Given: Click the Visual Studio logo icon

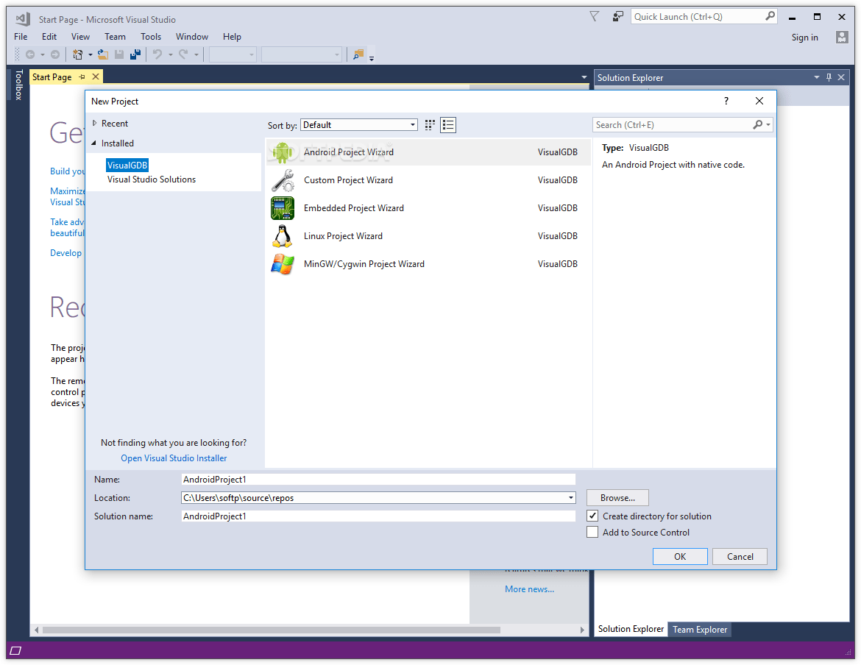Looking at the screenshot, I should pos(23,19).
